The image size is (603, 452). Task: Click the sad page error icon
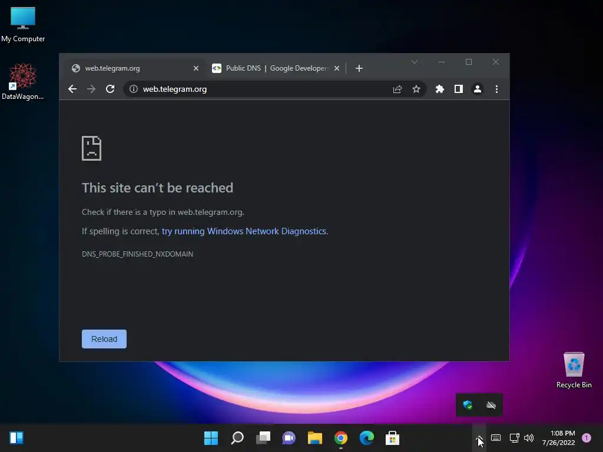pyautogui.click(x=91, y=148)
